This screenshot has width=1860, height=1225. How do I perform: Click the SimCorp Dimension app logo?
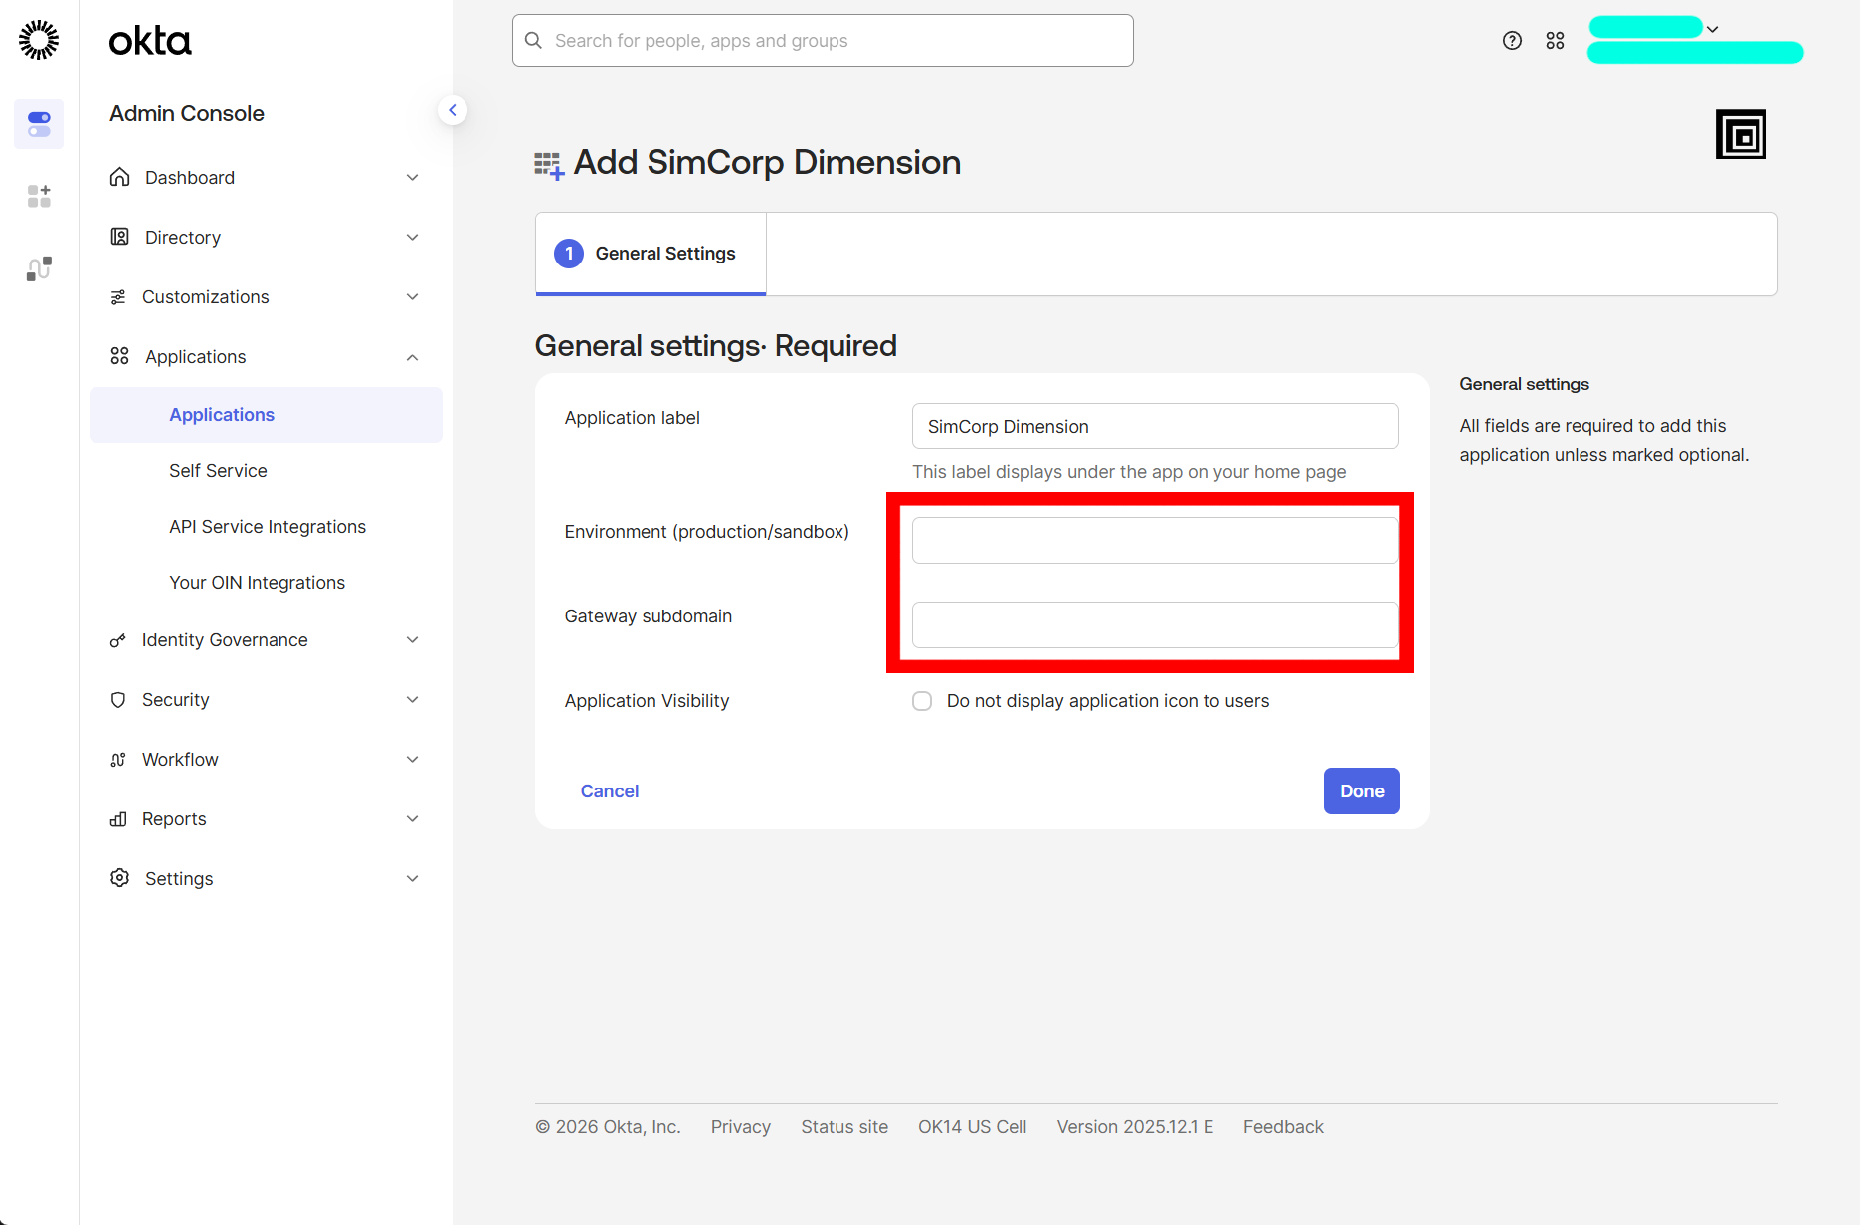point(1740,134)
